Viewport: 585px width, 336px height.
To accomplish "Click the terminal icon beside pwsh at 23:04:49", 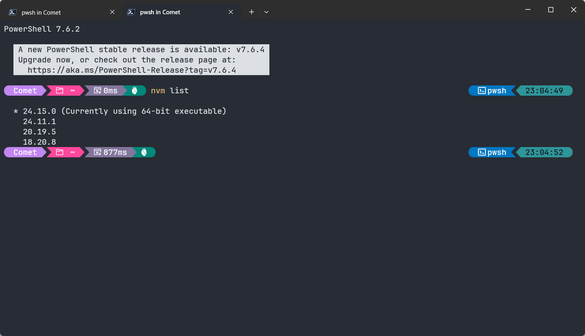I will 482,91.
